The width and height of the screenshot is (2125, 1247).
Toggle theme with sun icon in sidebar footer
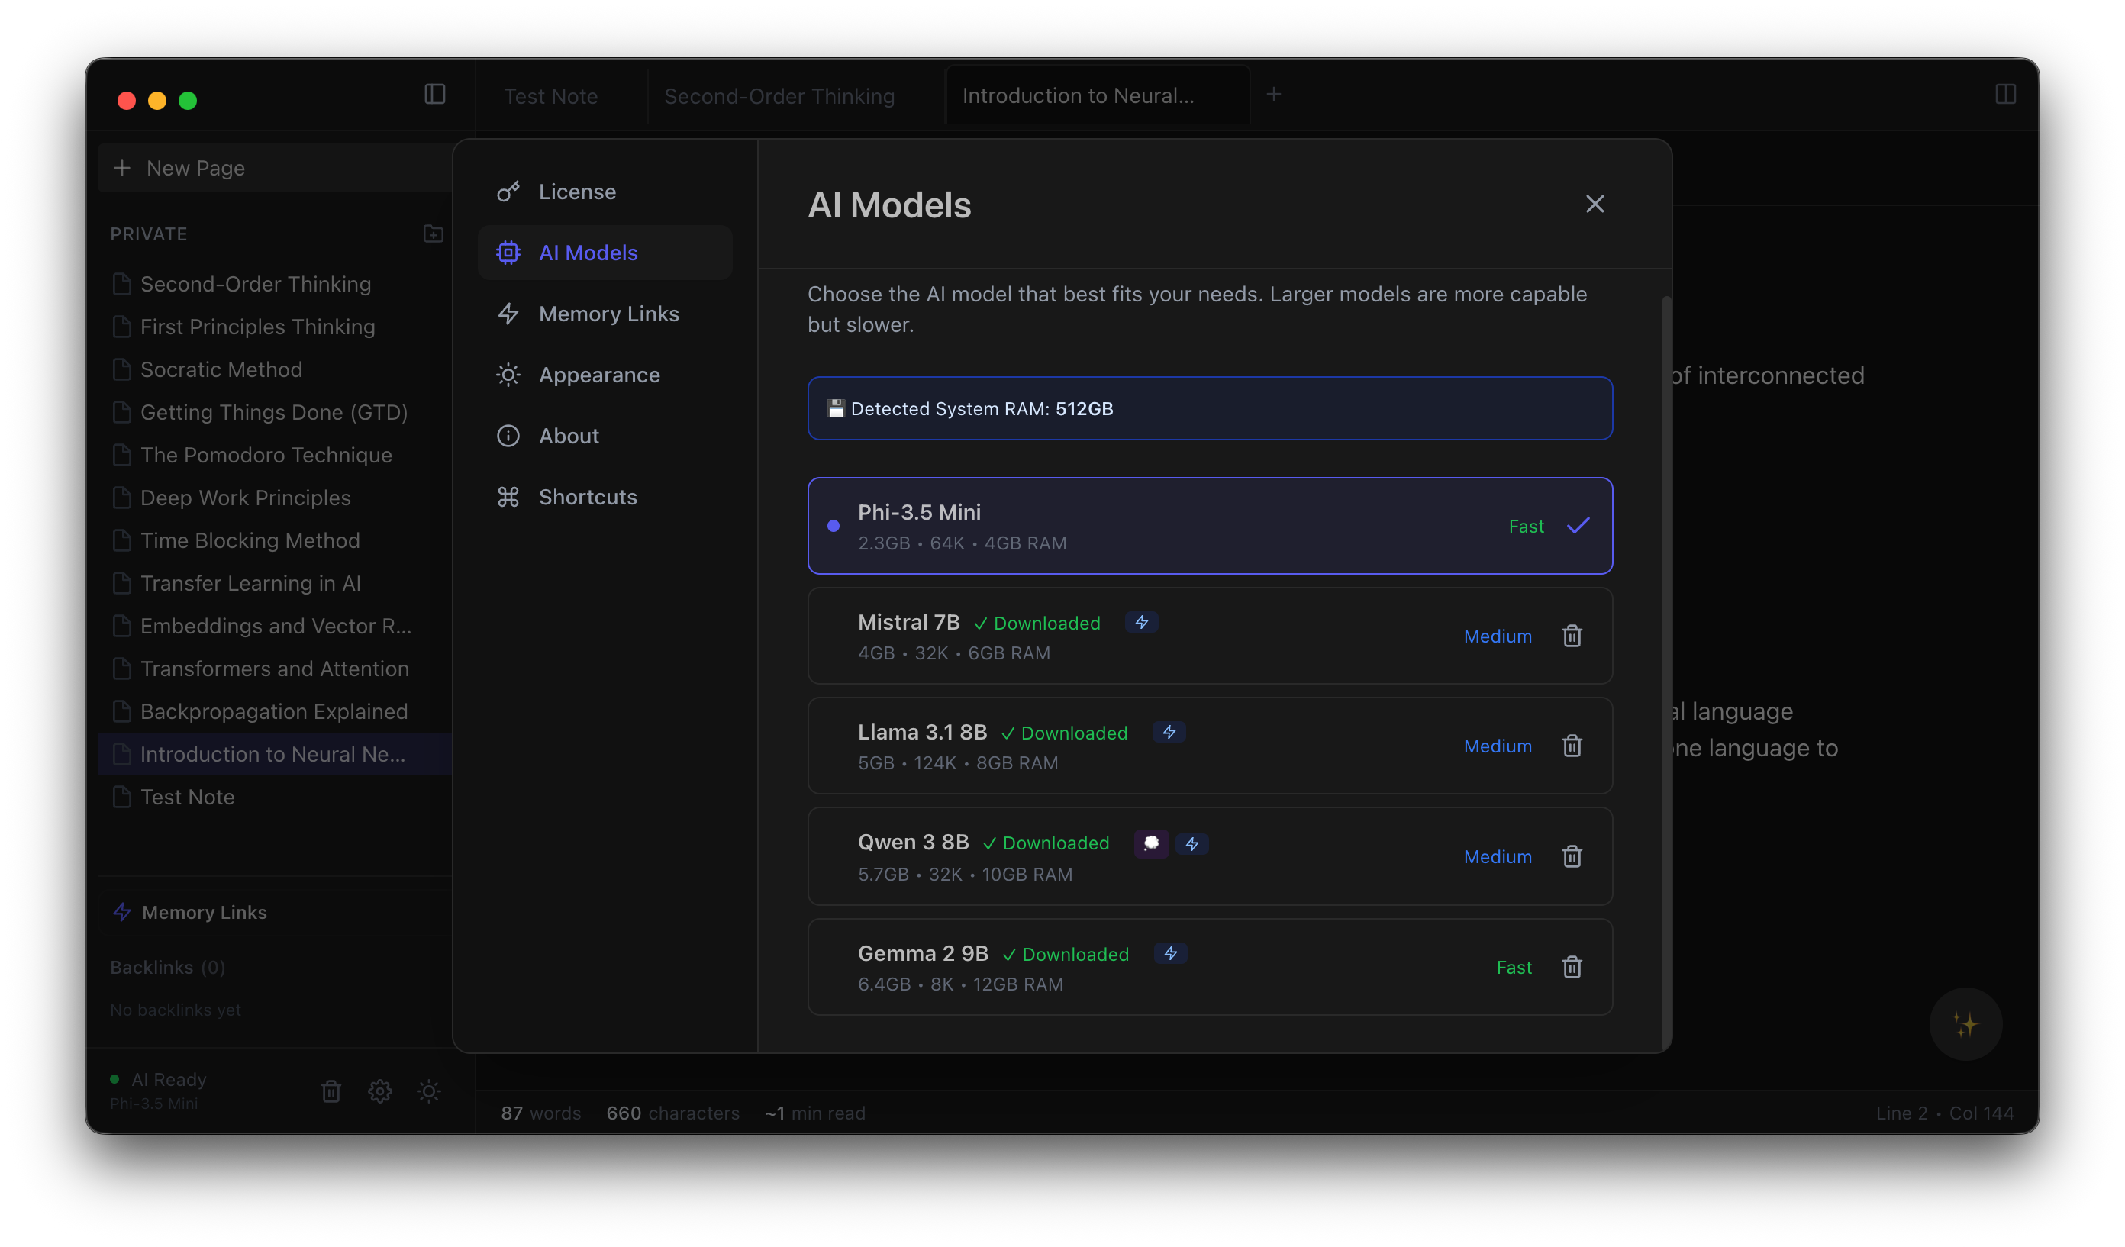(x=428, y=1091)
